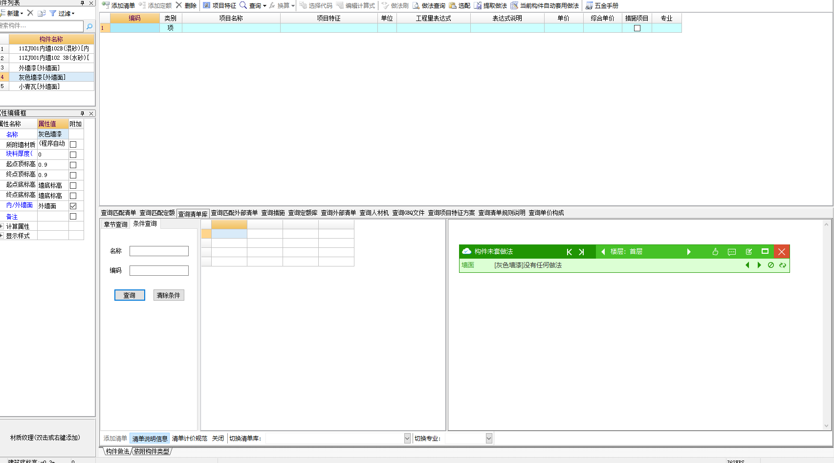Click the previous arrow in 墙面 row
The image size is (834, 463).
click(747, 265)
